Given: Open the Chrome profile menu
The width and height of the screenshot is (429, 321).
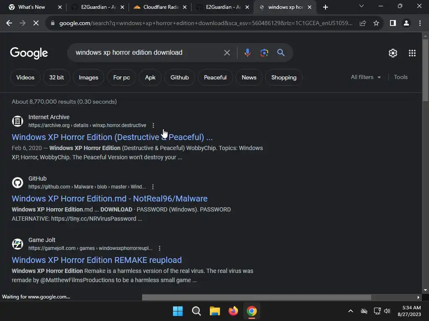Looking at the screenshot, I should (406, 23).
